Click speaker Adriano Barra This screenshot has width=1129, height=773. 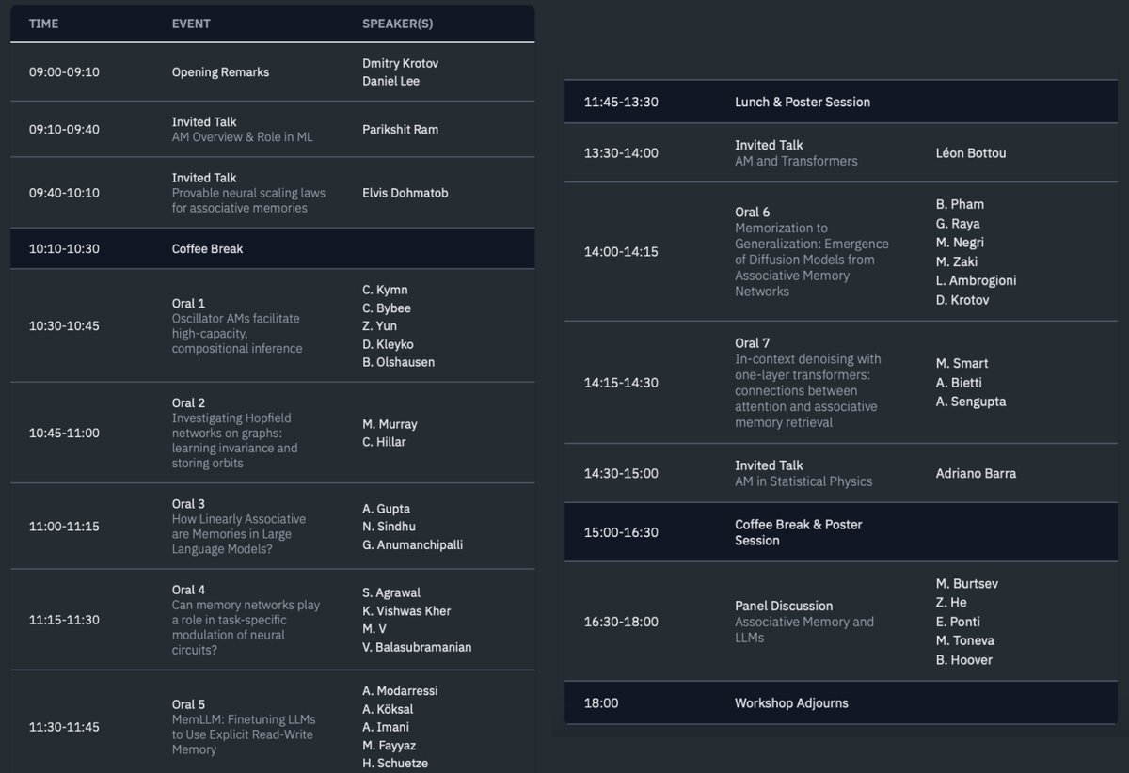coord(976,473)
